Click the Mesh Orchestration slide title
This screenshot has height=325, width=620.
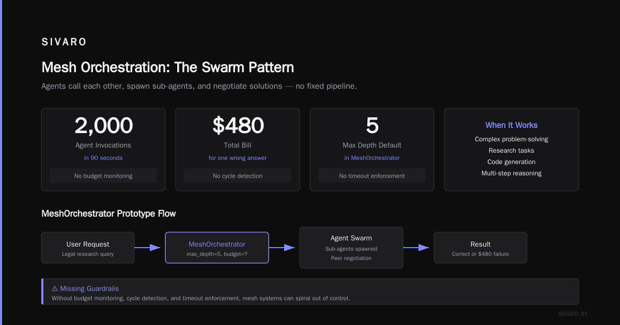tap(167, 68)
